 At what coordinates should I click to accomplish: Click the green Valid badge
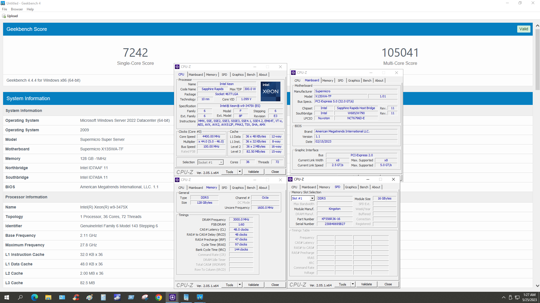(524, 29)
